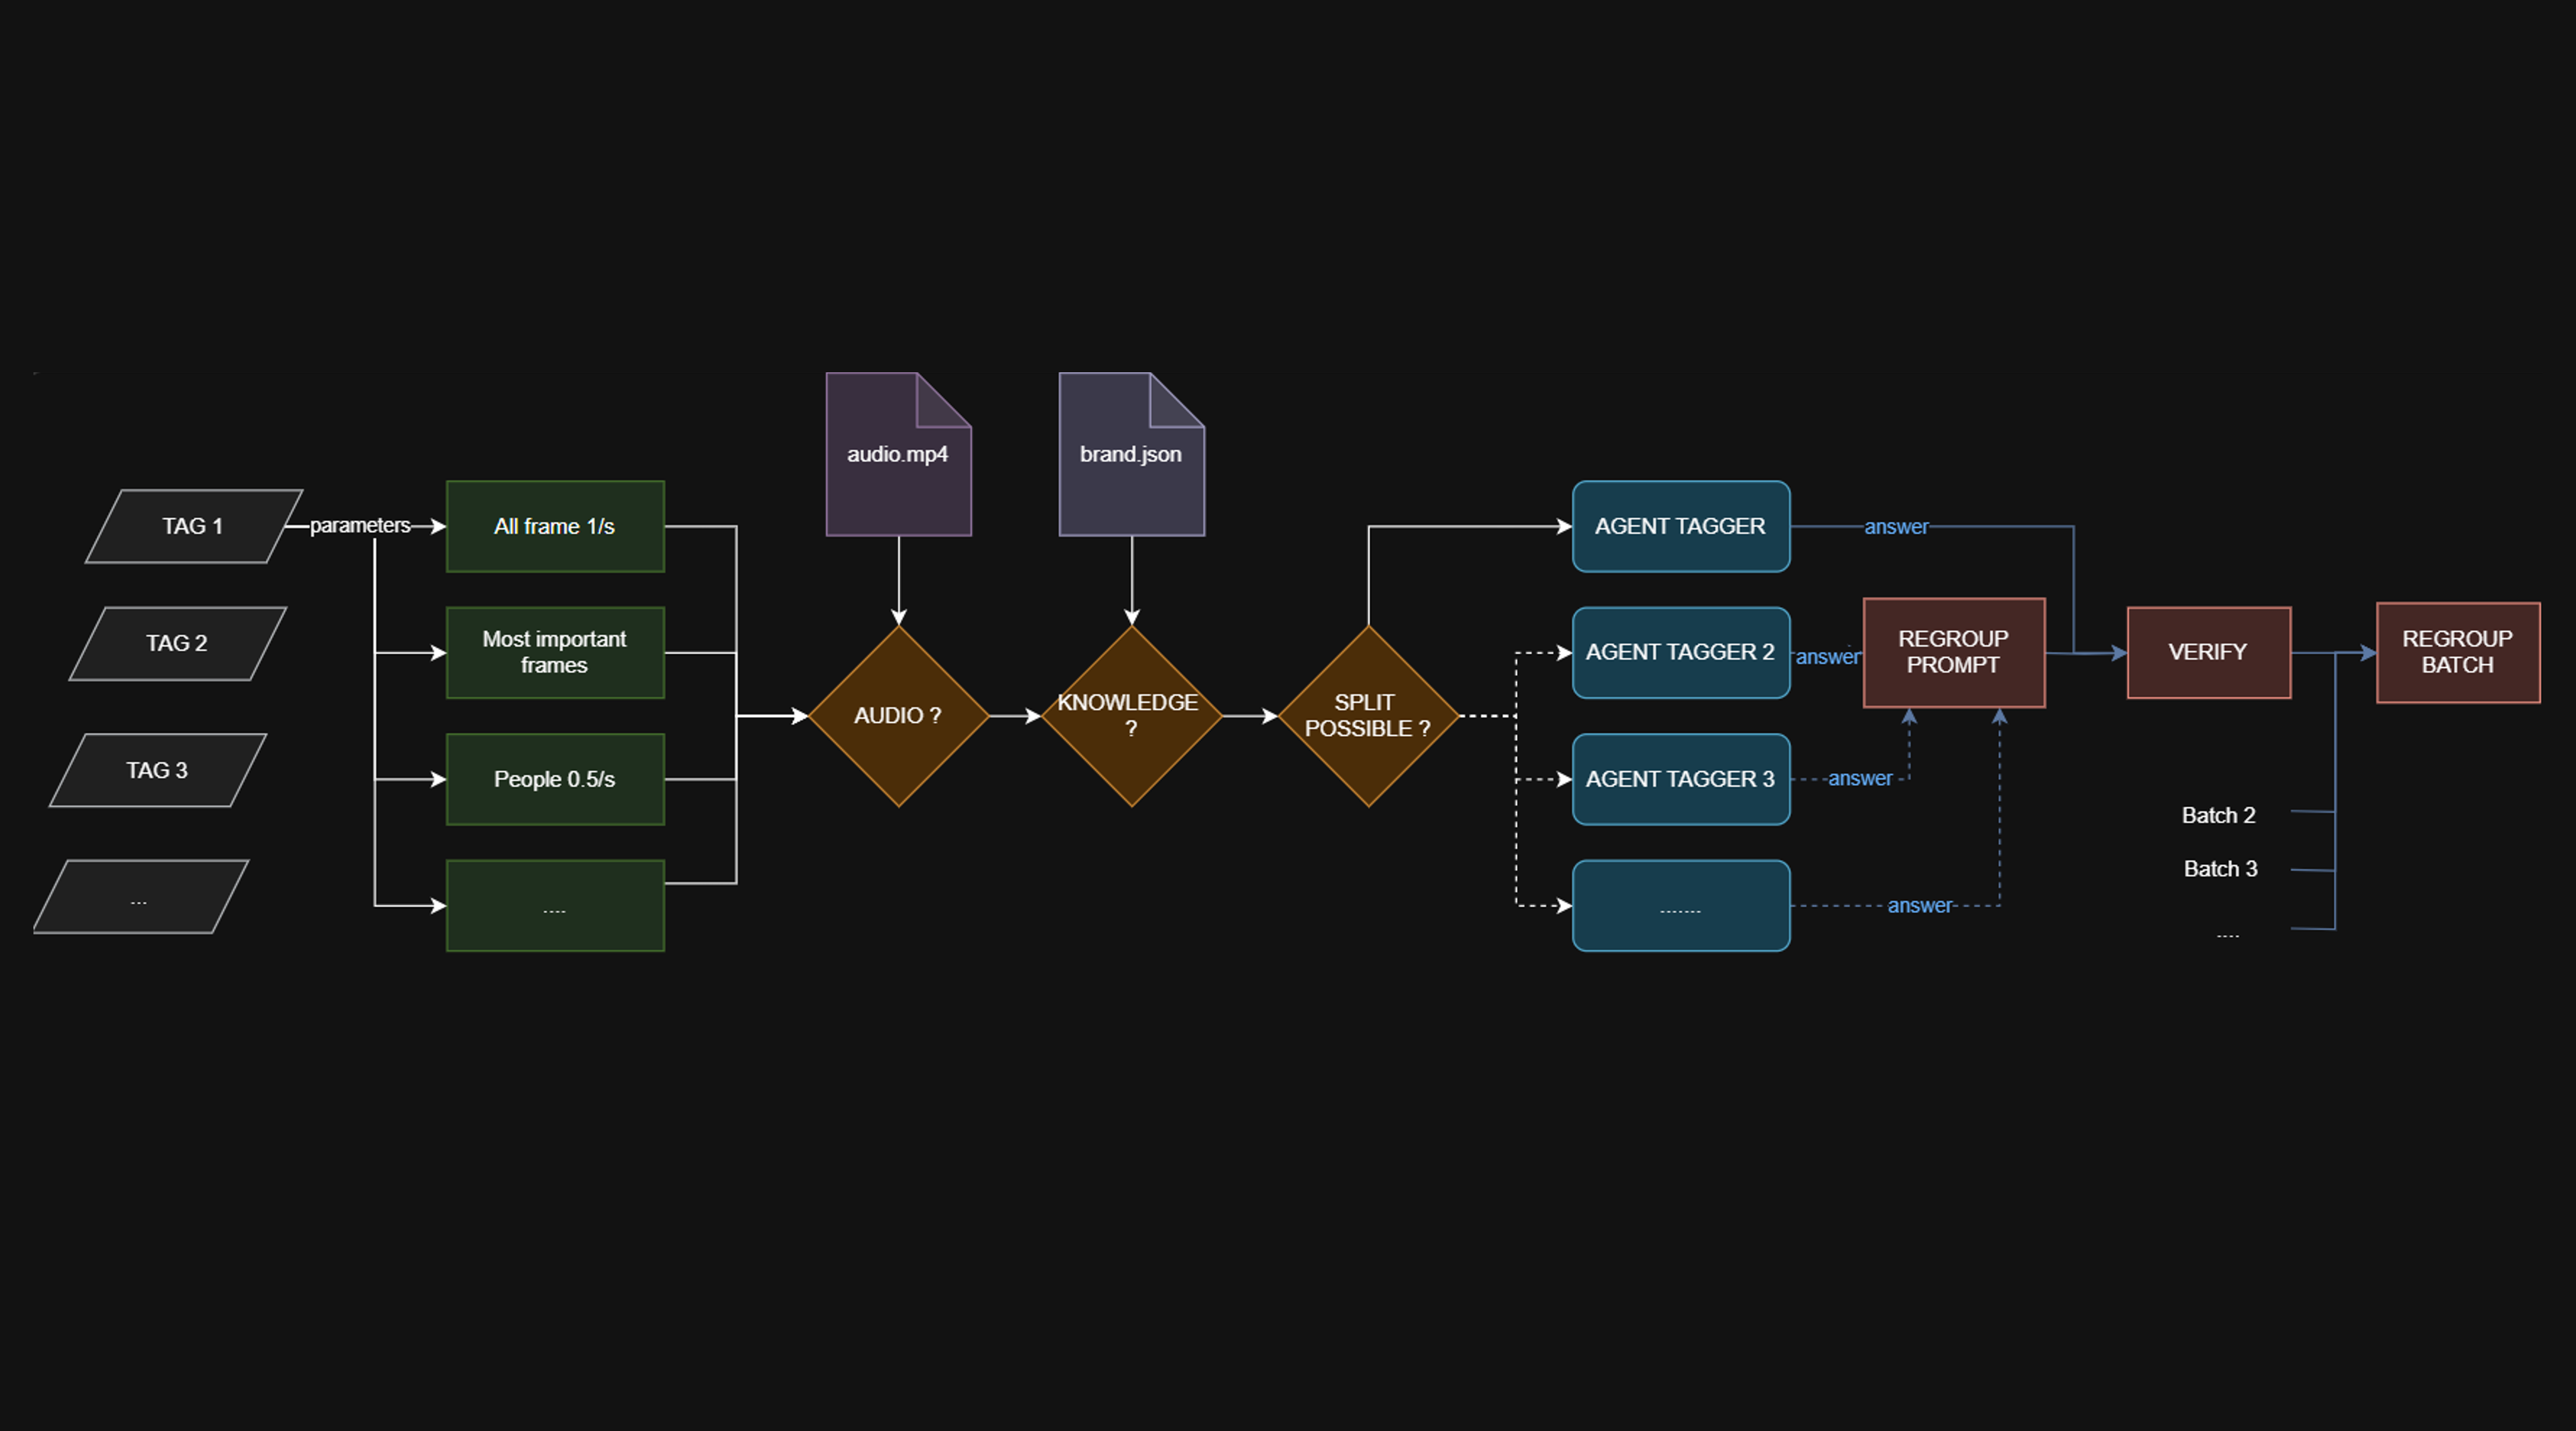Select the Most important frames box

(x=555, y=652)
